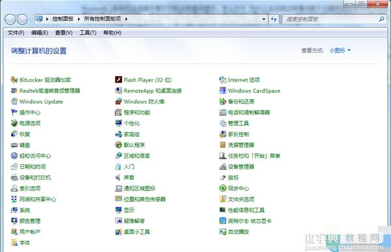Click the 显示 monitor icon
This screenshot has height=252, width=391.
[x=119, y=210]
